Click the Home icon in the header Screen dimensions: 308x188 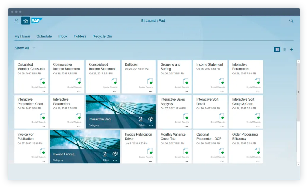[x=26, y=21]
